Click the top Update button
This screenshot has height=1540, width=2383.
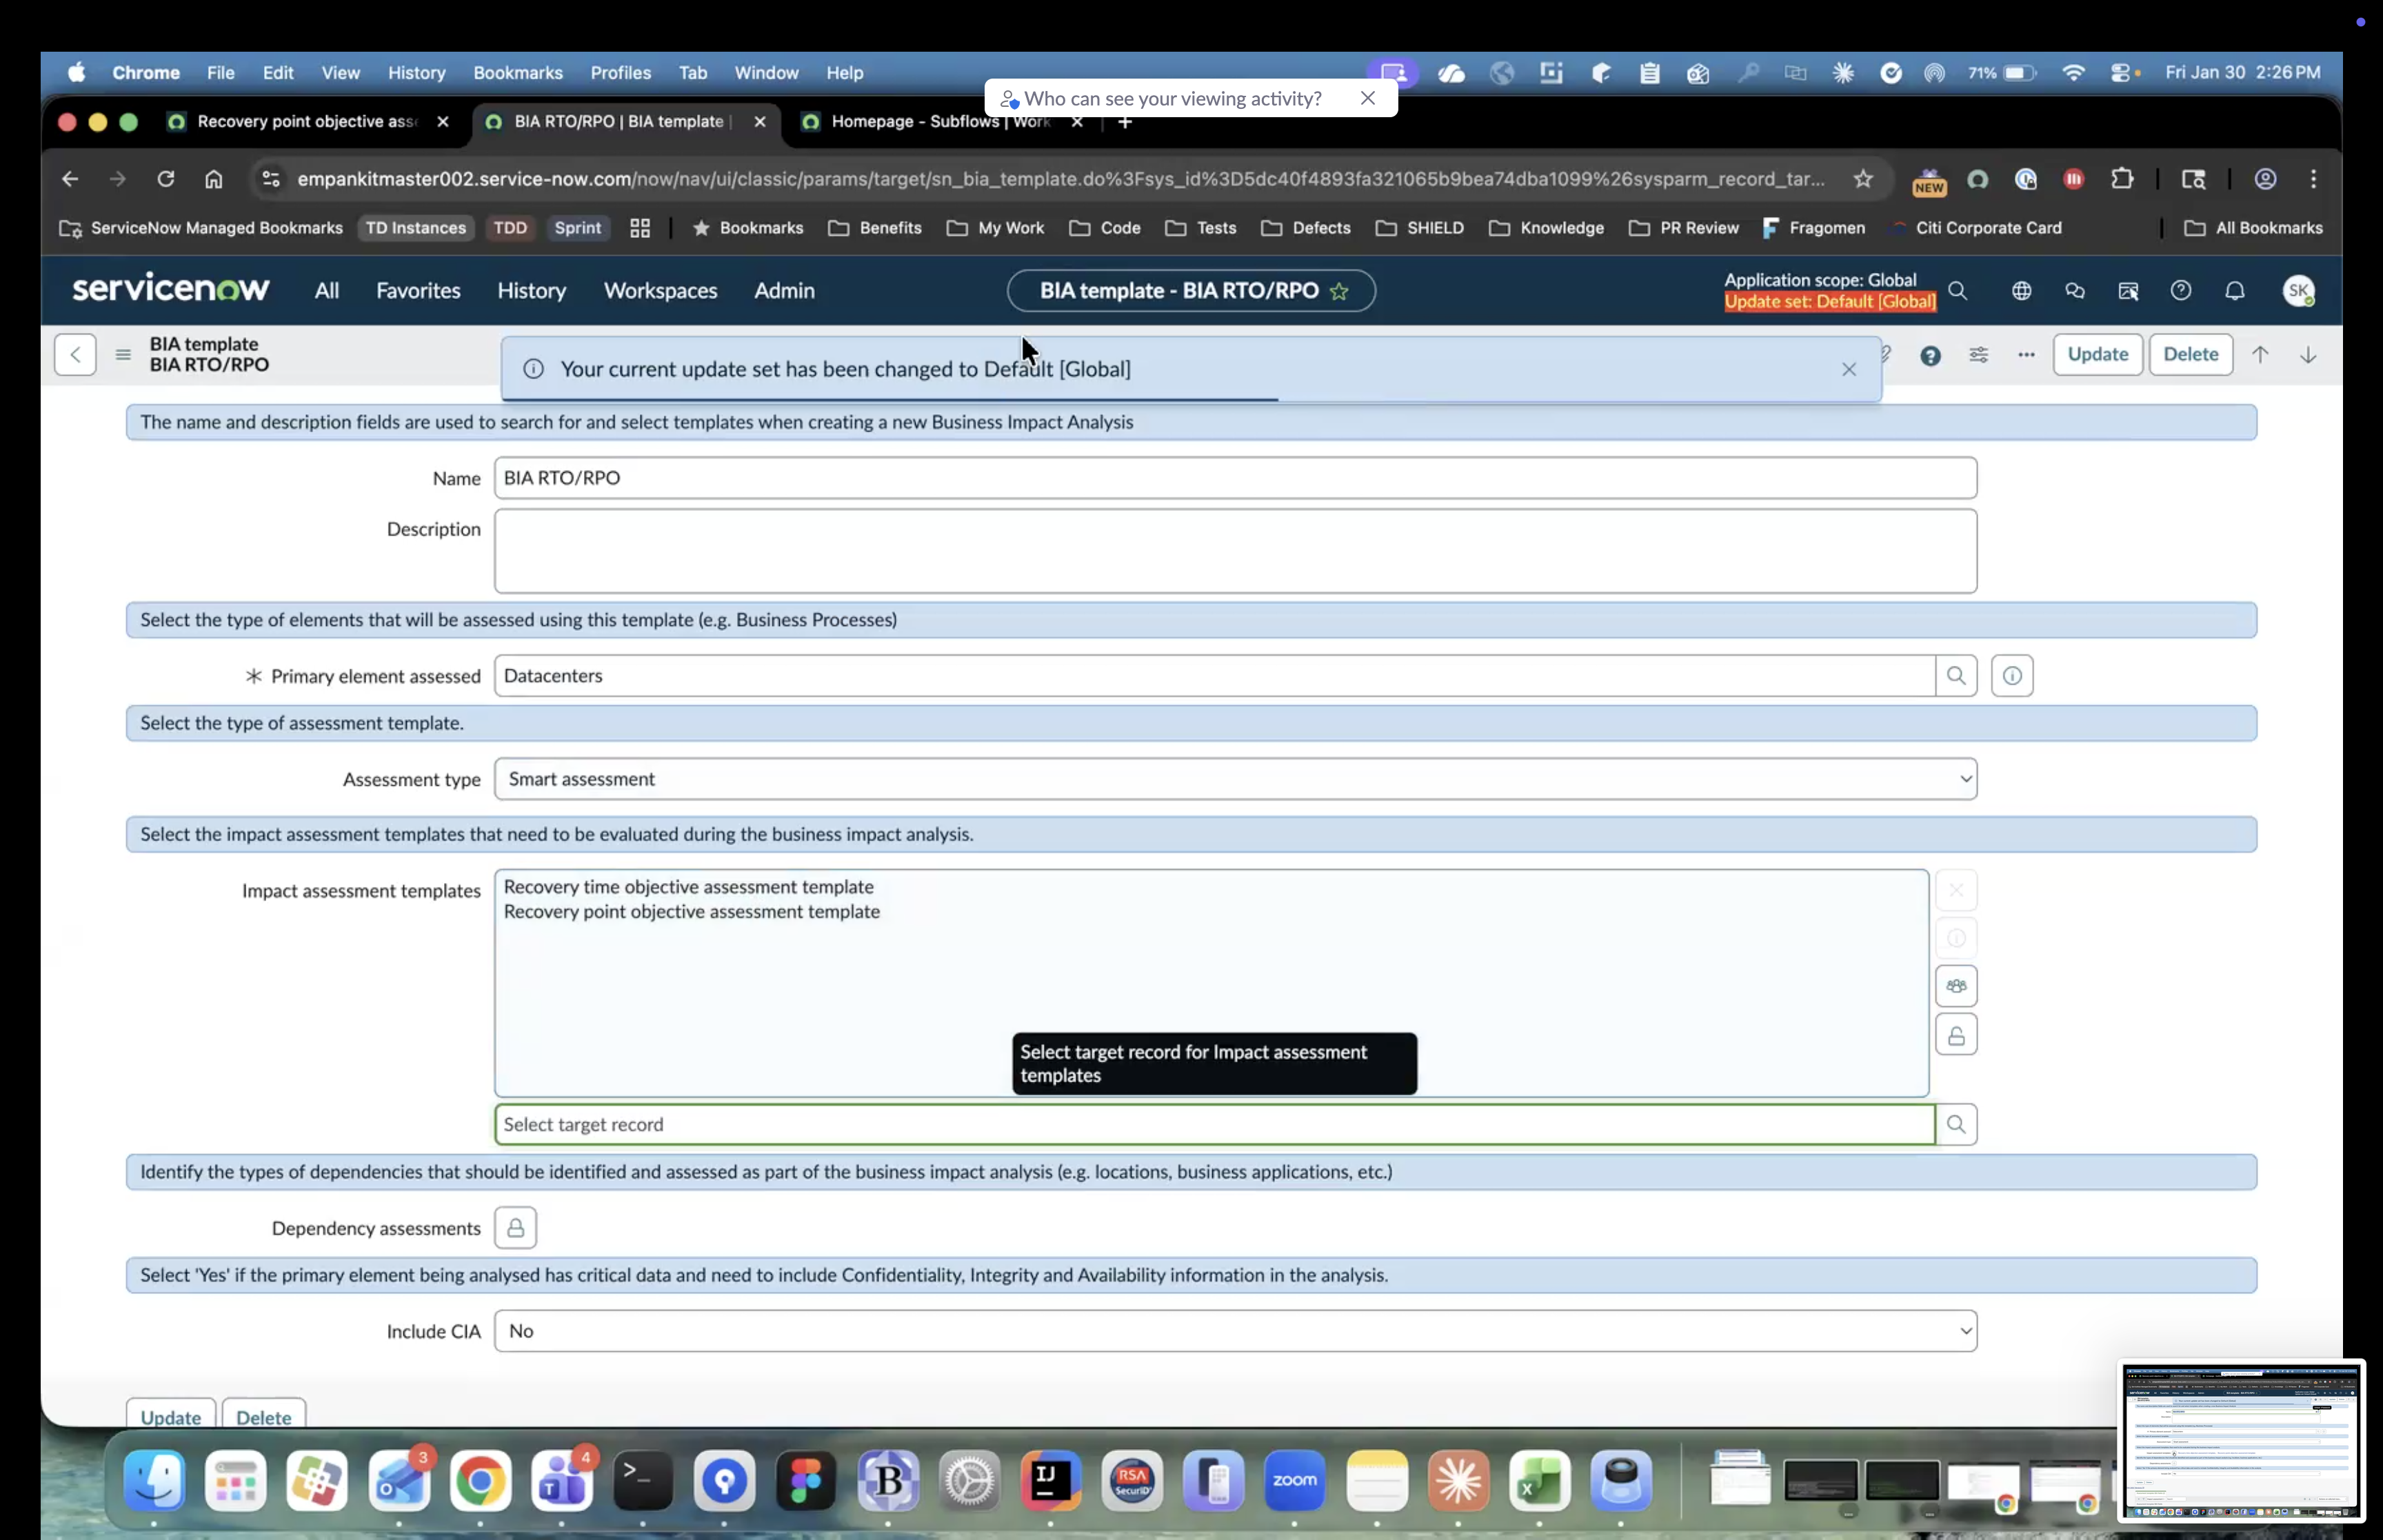pyautogui.click(x=2097, y=355)
